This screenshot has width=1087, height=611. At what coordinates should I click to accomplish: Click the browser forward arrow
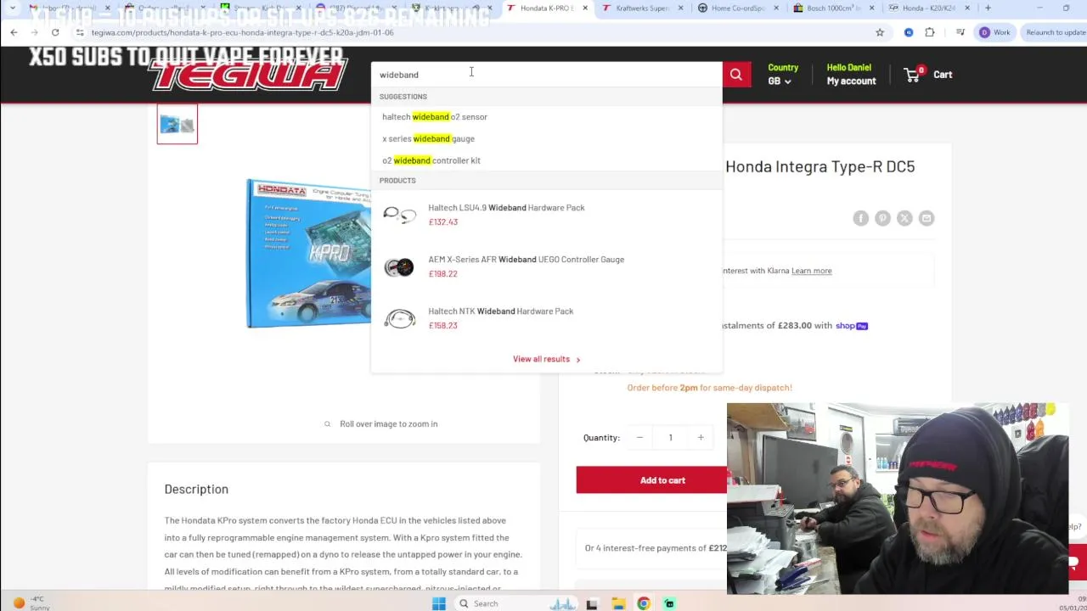pyautogui.click(x=34, y=32)
